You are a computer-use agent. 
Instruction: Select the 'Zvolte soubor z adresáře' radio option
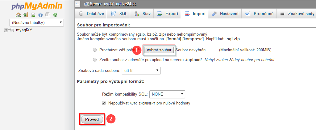(95, 60)
